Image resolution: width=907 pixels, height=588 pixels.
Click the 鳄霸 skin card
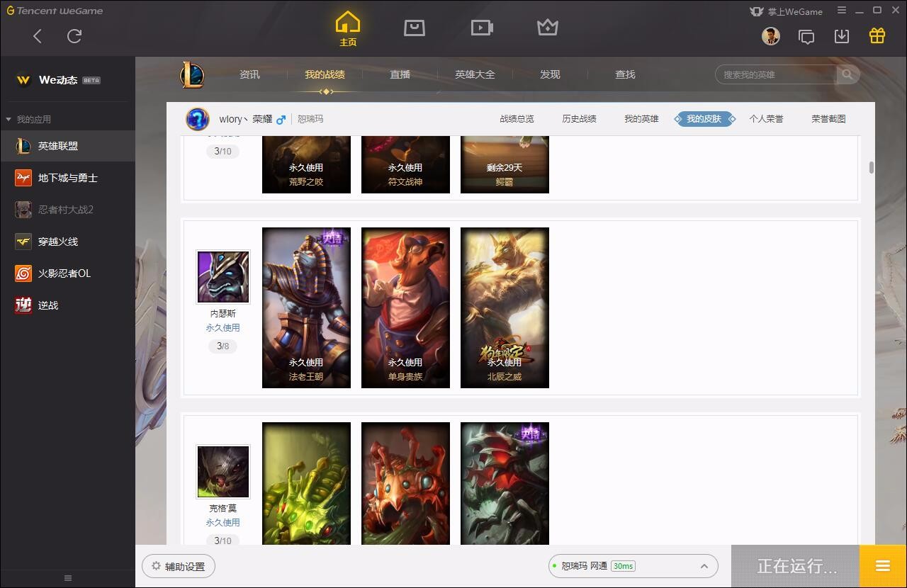pyautogui.click(x=505, y=164)
